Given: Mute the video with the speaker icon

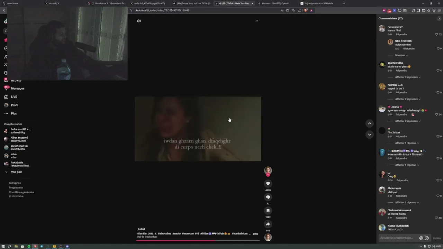Looking at the screenshot, I should tap(139, 21).
